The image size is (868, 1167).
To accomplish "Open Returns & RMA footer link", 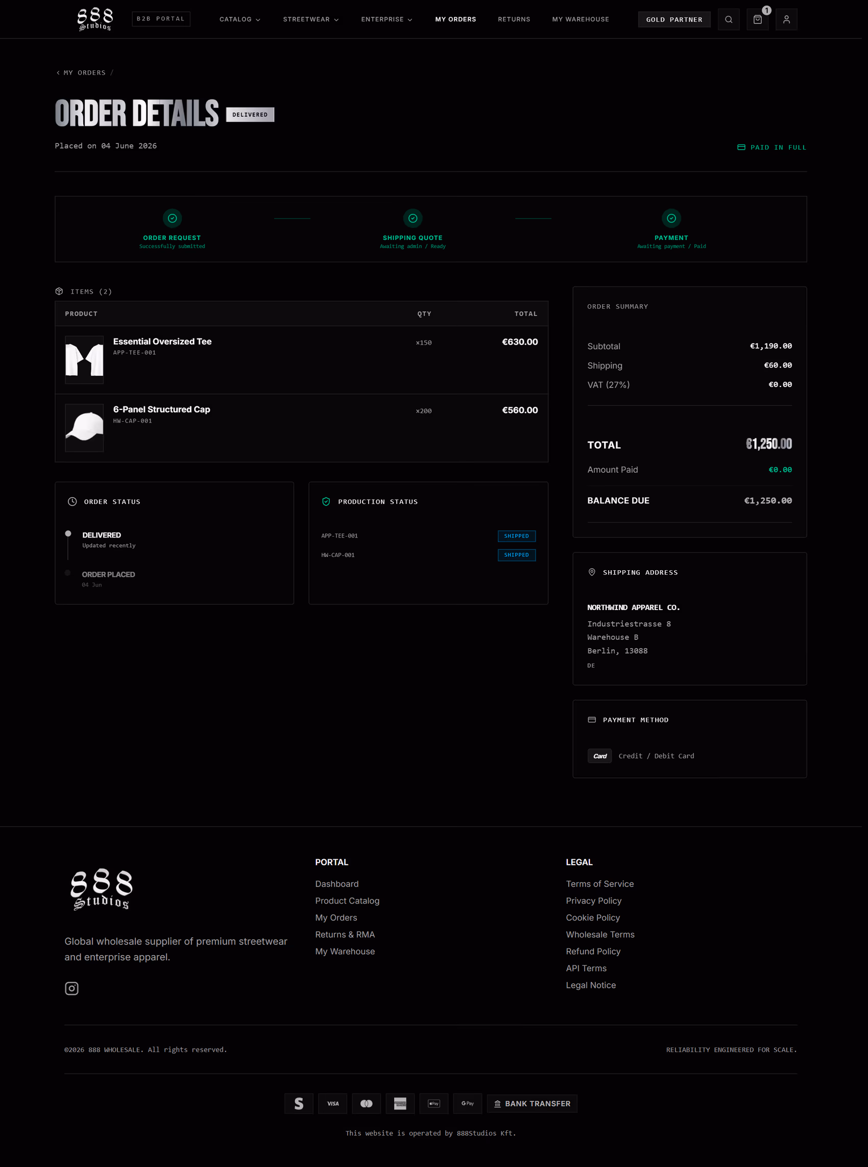I will click(x=345, y=934).
